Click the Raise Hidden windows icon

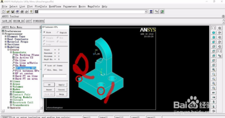[x=151, y=12]
